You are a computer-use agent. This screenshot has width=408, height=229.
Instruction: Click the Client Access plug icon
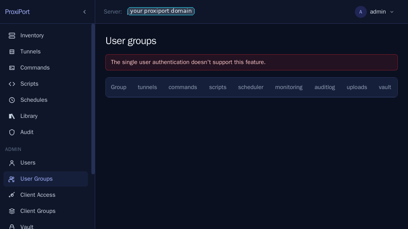12,195
